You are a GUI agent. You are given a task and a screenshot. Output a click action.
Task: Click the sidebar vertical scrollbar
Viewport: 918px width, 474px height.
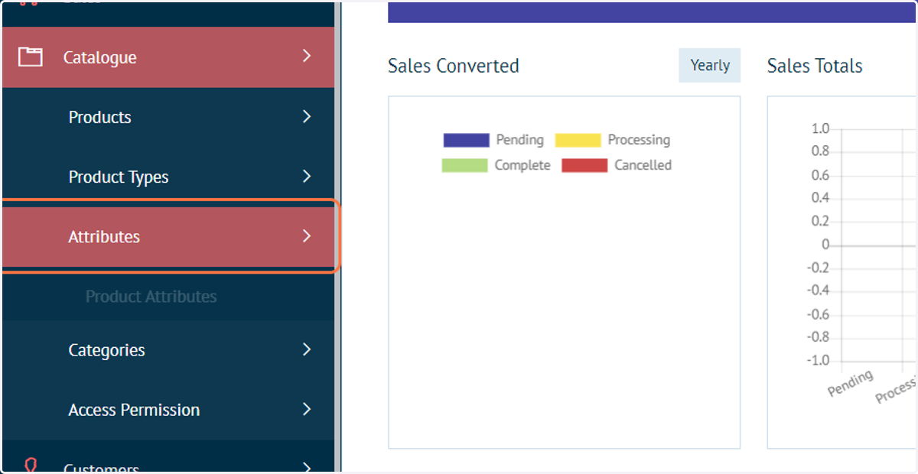click(338, 237)
